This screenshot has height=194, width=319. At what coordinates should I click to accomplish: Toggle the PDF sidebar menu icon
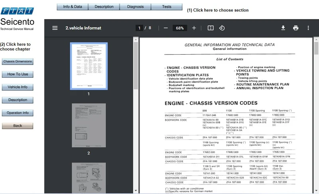[x=55, y=28]
